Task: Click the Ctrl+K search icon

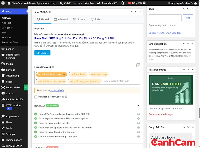Action: pyautogui.click(x=61, y=3)
